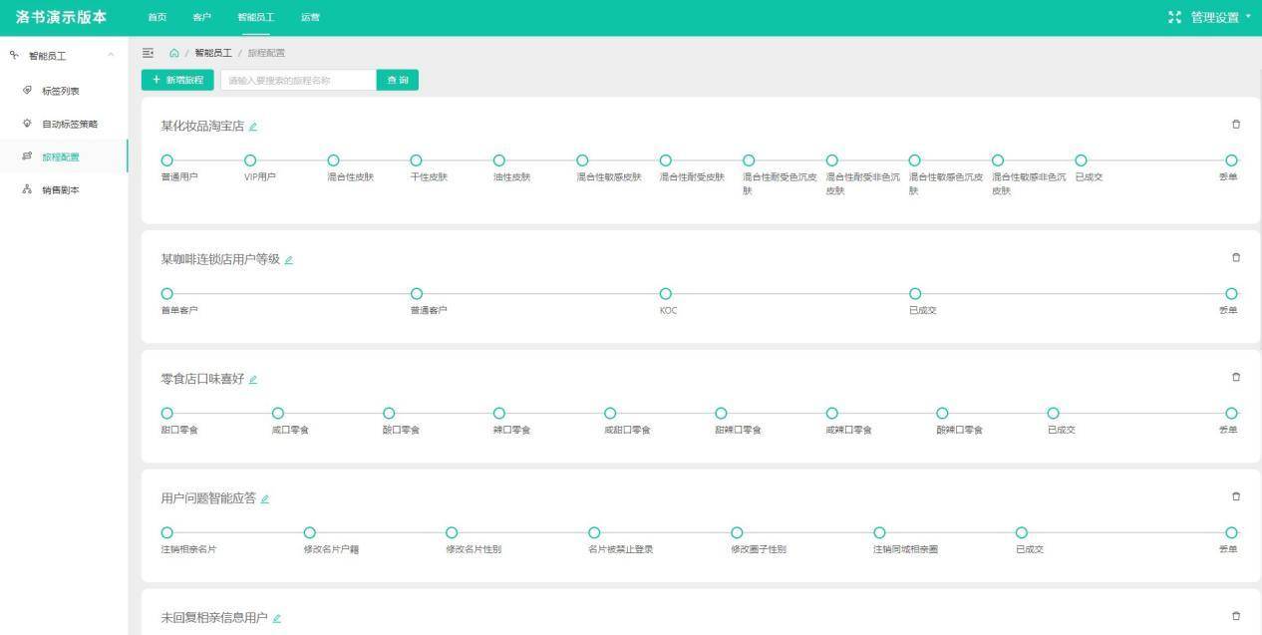
Task: Select the 修改名片户籍 step node
Action: [310, 533]
